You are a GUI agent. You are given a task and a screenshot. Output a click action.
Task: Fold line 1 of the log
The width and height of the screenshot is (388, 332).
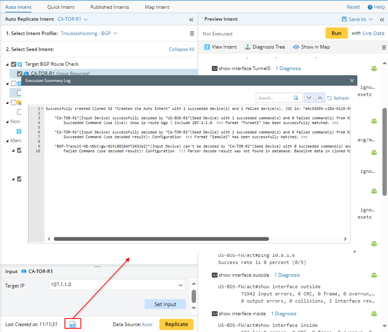pyautogui.click(x=42, y=109)
